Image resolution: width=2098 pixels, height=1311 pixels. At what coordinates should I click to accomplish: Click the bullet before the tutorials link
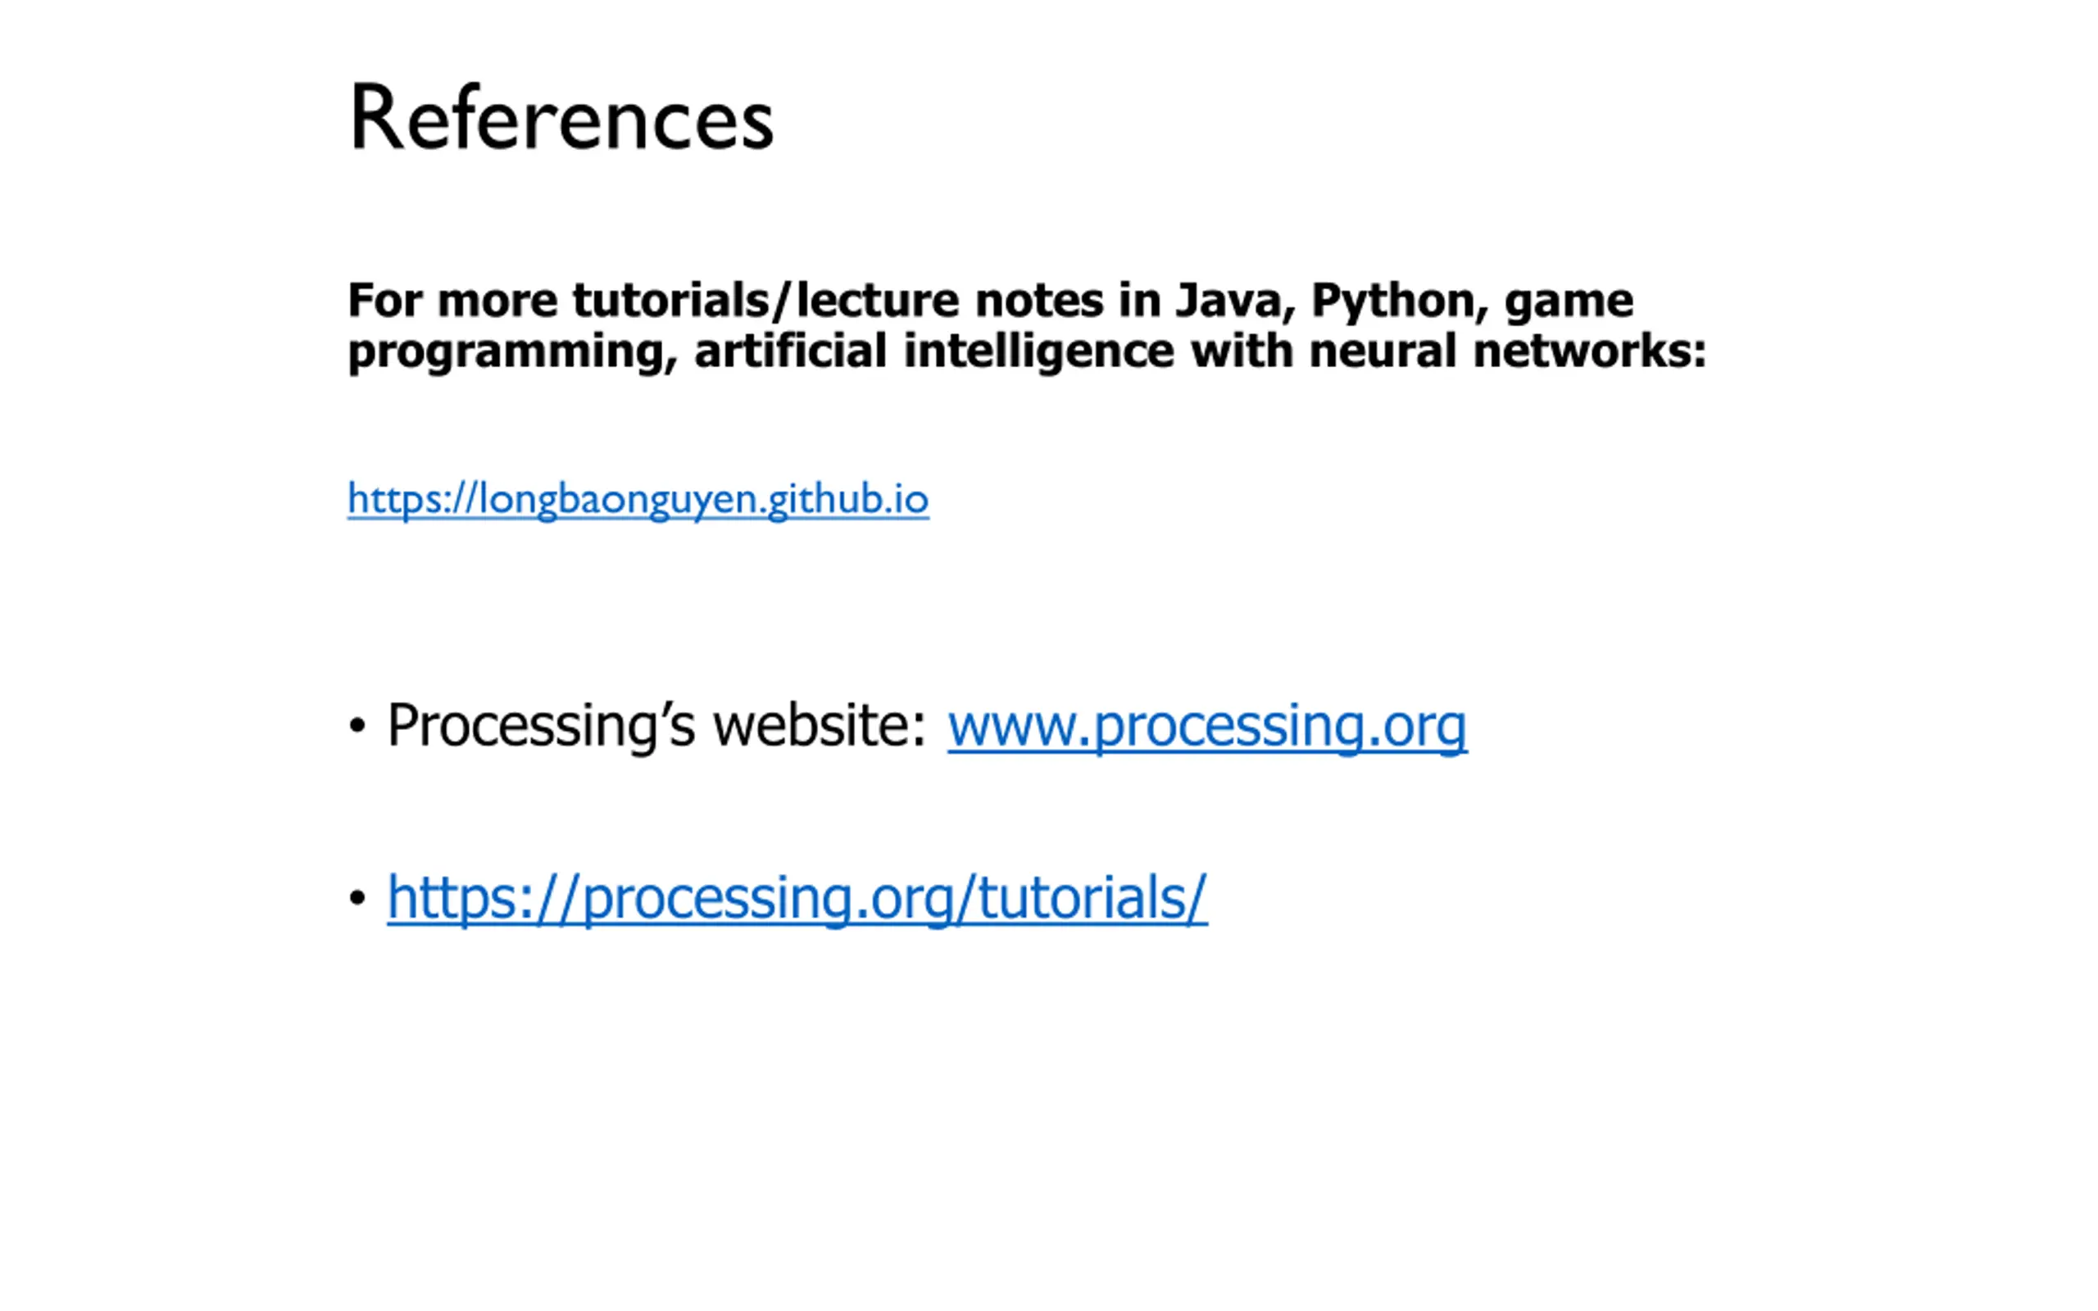[357, 898]
